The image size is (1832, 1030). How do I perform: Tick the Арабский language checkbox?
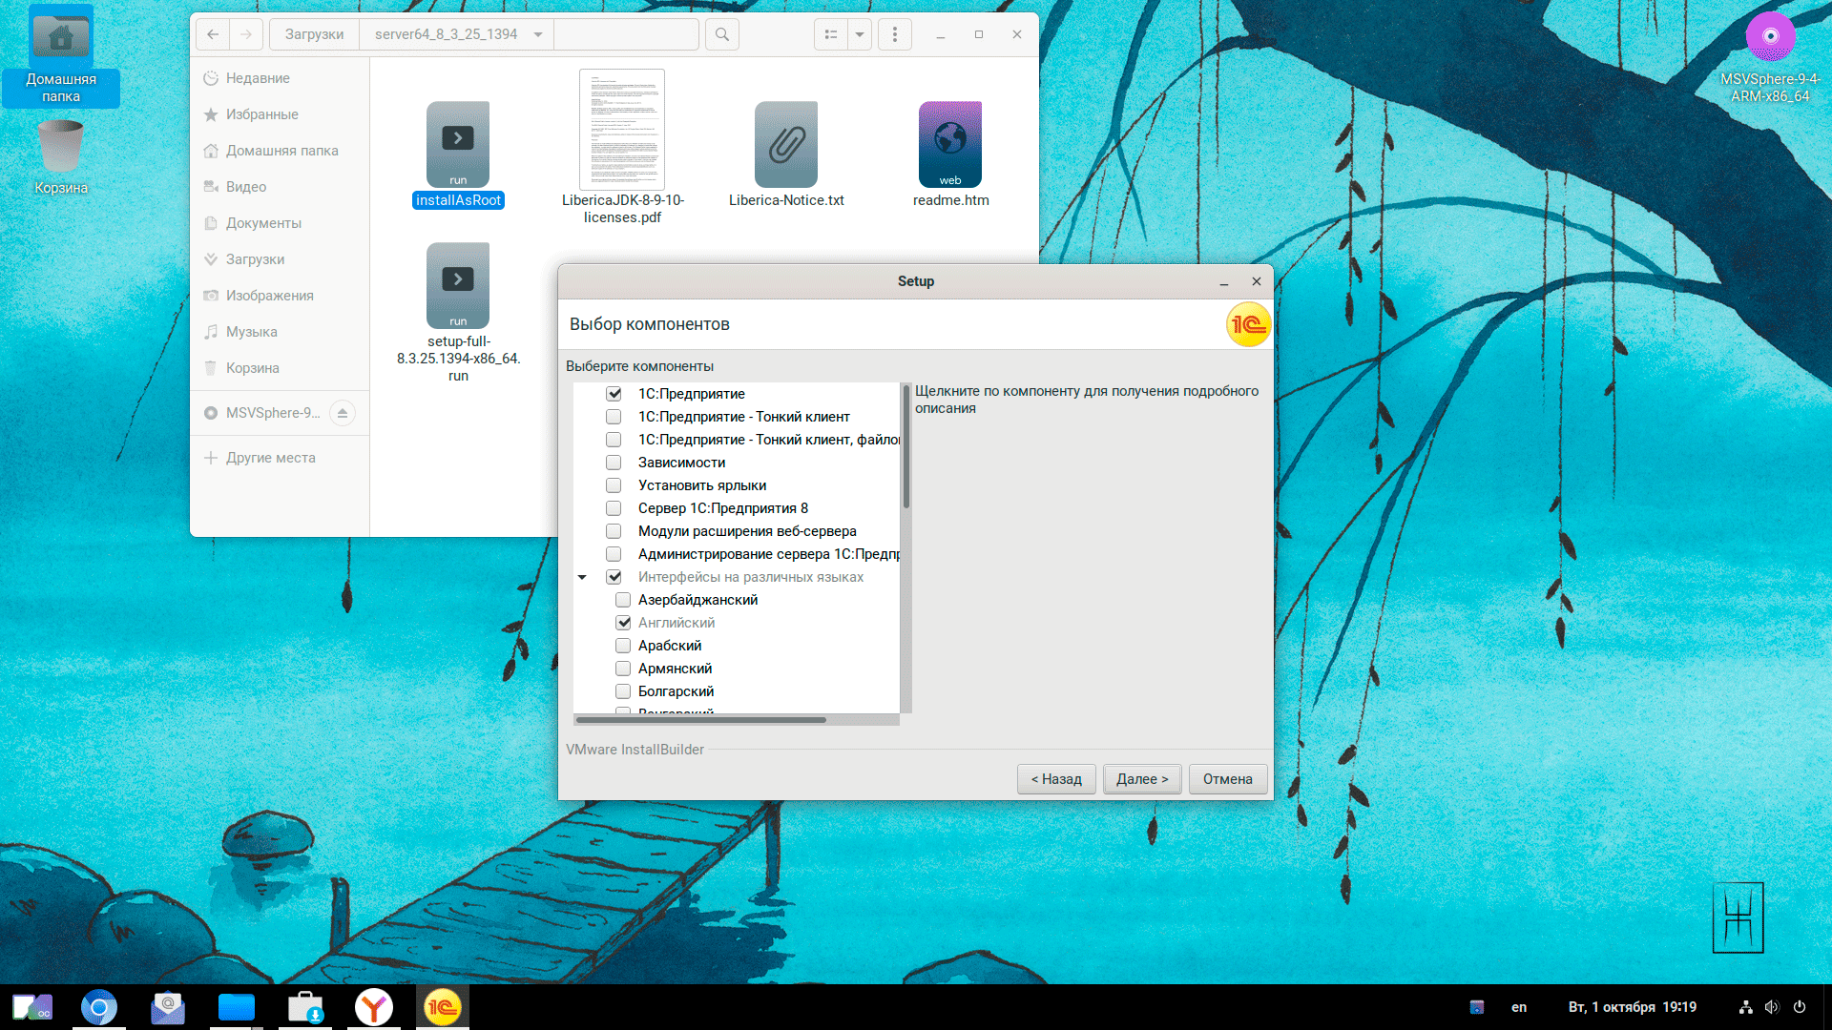pyautogui.click(x=623, y=646)
